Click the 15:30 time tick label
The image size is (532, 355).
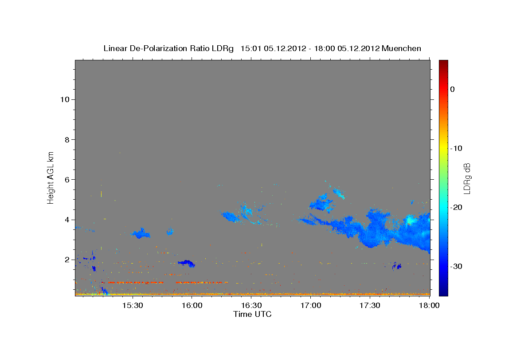pos(133,306)
